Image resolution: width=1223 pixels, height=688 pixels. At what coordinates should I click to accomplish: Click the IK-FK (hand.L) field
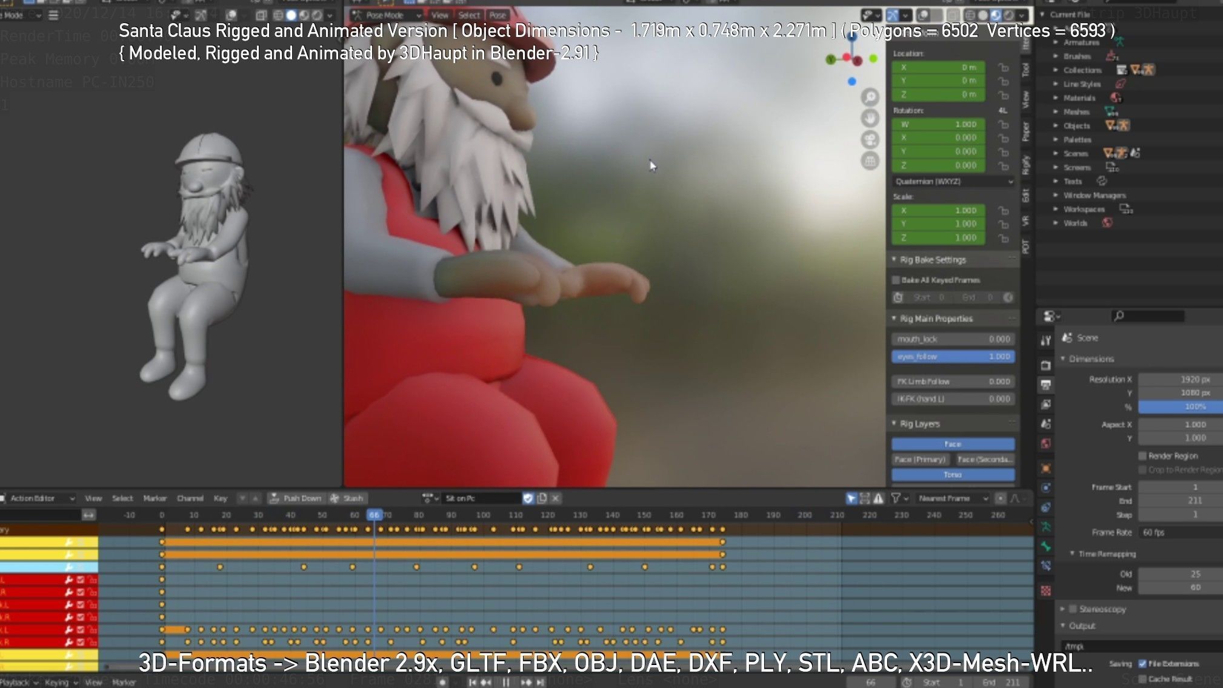tap(953, 399)
